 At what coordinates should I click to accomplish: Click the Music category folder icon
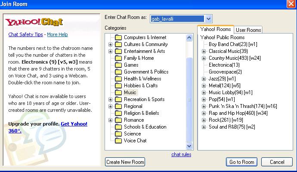(118, 92)
